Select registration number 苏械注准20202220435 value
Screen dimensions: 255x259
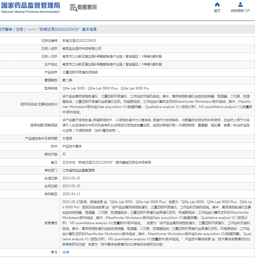click(79, 40)
